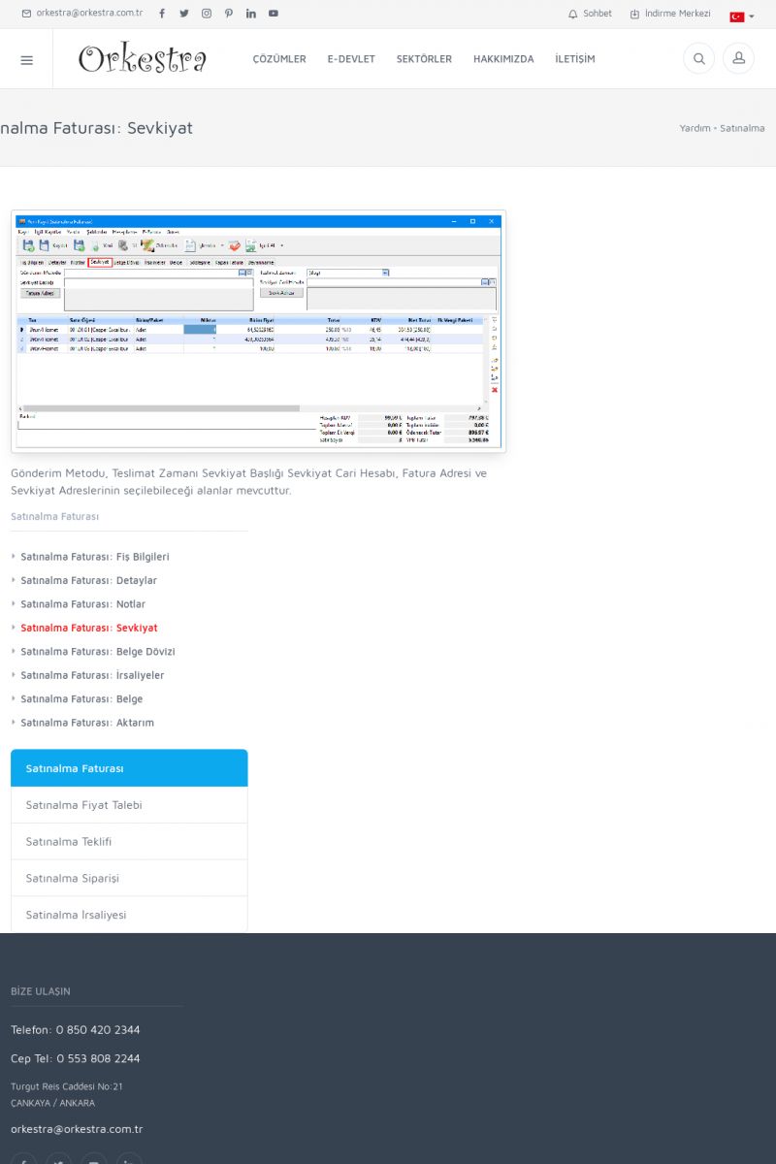Open the SEKTÖRLER menu
The image size is (776, 1164).
click(x=424, y=59)
